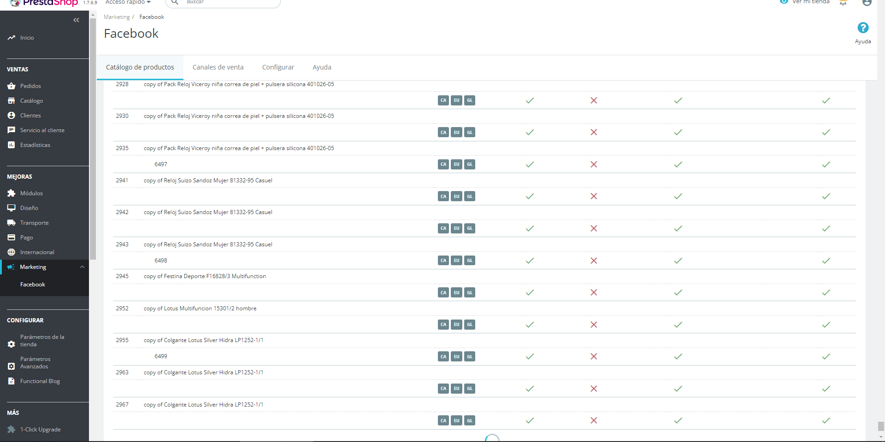The image size is (885, 442).
Task: Click the Servicio al cliente chat icon
Action: [12, 130]
